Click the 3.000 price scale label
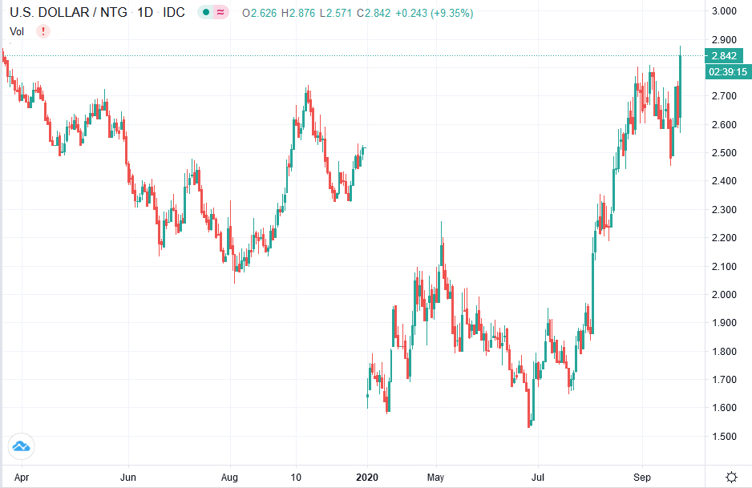The height and width of the screenshot is (488, 752). pos(724,11)
